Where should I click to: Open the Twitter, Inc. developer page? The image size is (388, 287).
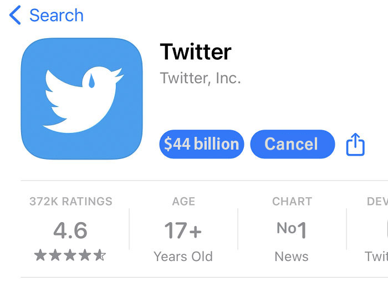[200, 78]
